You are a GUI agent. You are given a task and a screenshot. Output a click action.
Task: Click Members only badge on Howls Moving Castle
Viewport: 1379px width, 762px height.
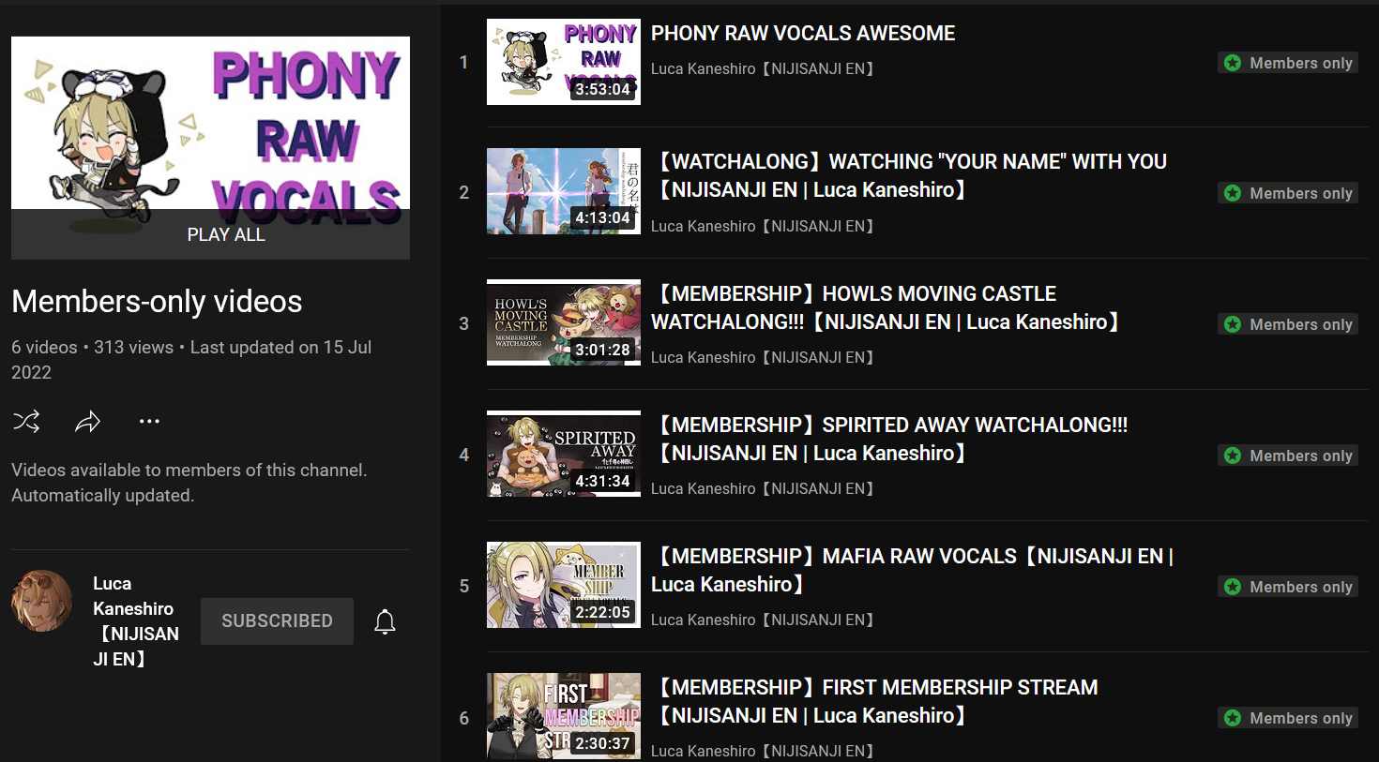[x=1288, y=324]
